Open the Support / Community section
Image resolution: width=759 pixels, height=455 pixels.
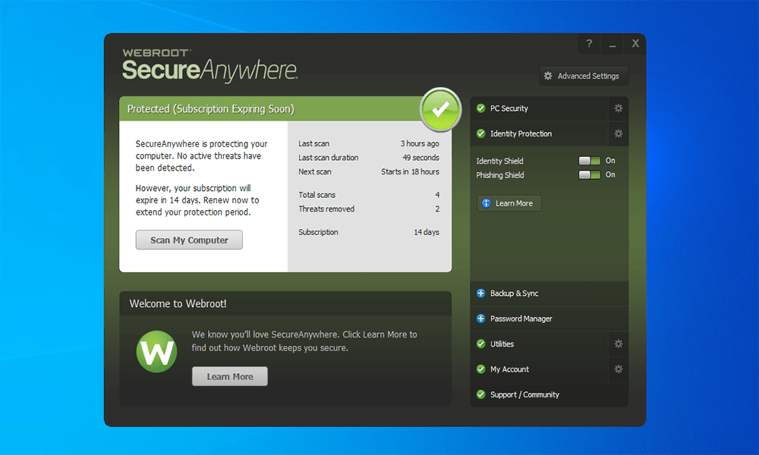[550, 394]
